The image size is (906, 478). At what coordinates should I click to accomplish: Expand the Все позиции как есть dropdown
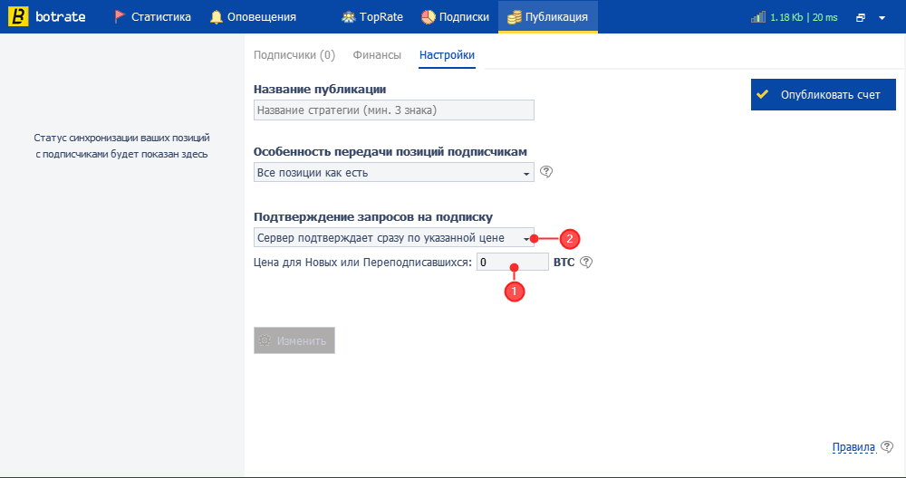click(x=393, y=173)
